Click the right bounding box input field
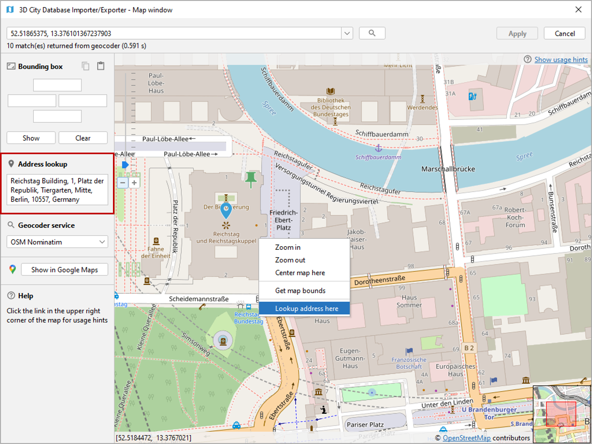 83,101
